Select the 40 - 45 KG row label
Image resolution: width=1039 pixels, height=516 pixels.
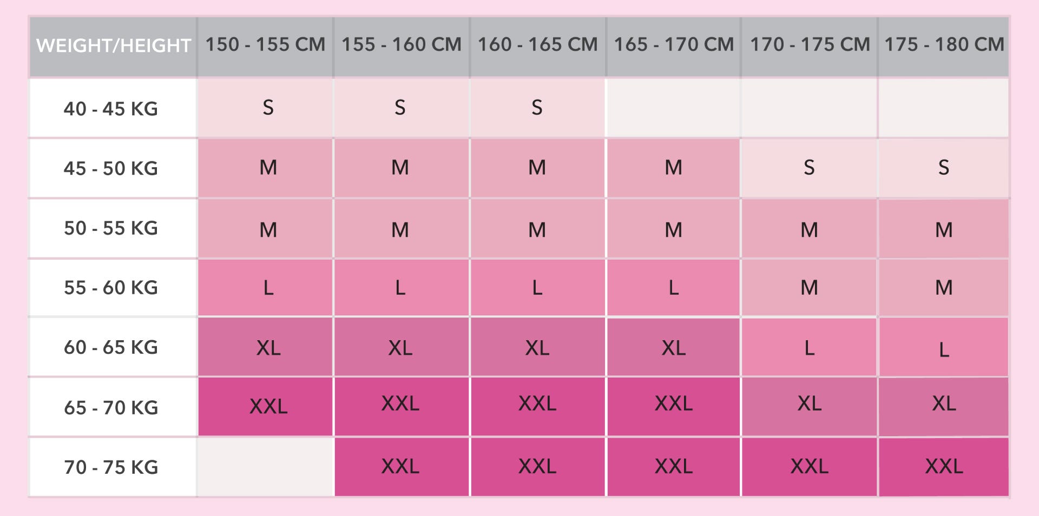click(x=113, y=108)
